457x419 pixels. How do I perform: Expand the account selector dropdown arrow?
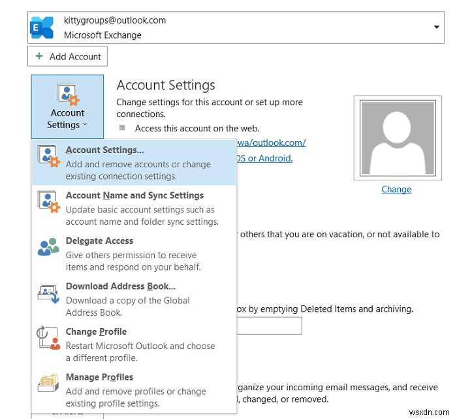click(x=436, y=27)
